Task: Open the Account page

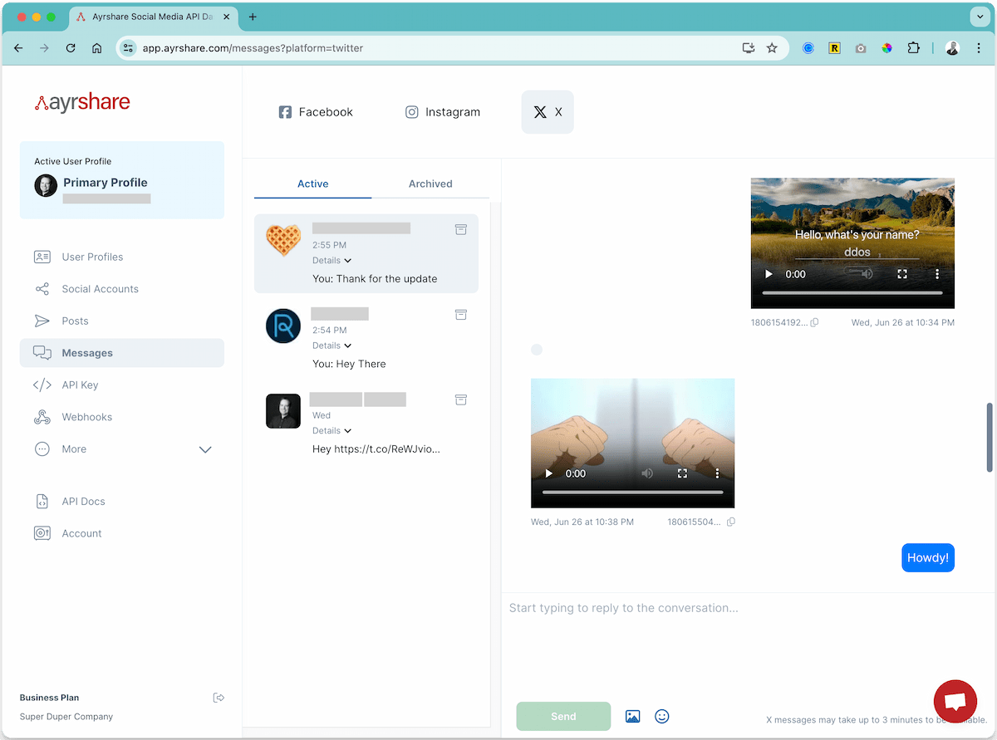Action: (122, 533)
